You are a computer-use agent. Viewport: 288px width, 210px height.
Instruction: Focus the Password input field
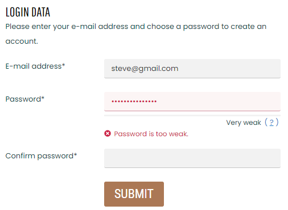click(x=192, y=102)
